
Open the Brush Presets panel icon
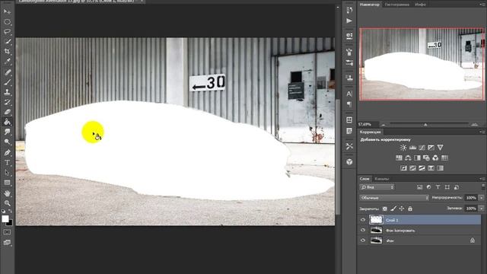[x=349, y=62]
